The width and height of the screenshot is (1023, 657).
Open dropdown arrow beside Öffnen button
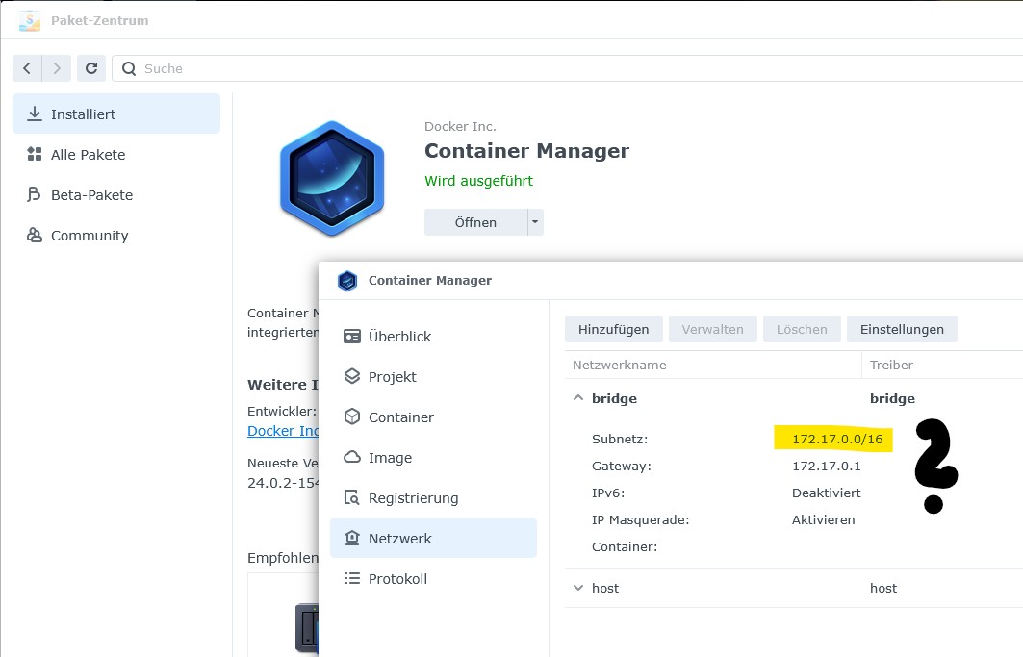535,222
